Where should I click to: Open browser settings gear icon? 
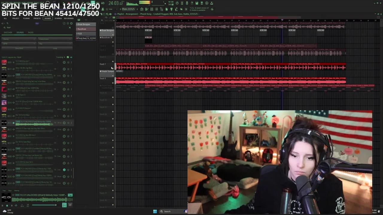point(71,23)
